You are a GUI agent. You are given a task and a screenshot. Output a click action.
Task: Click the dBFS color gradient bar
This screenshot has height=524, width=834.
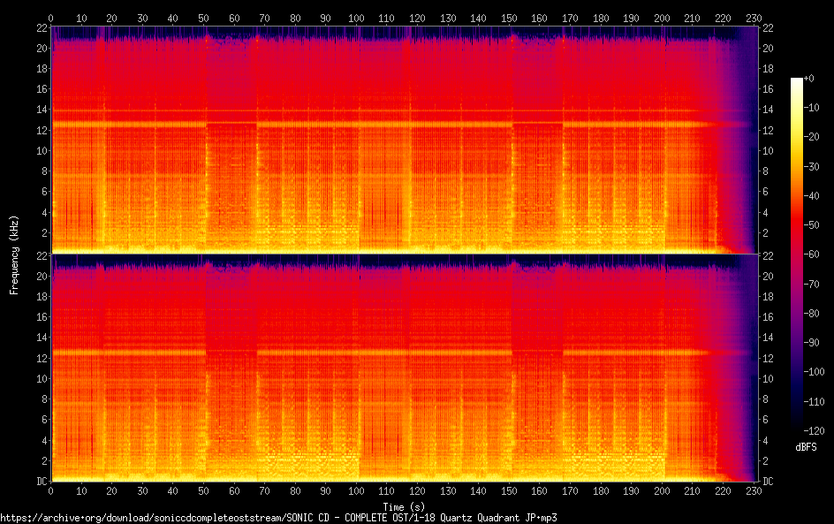(x=797, y=256)
